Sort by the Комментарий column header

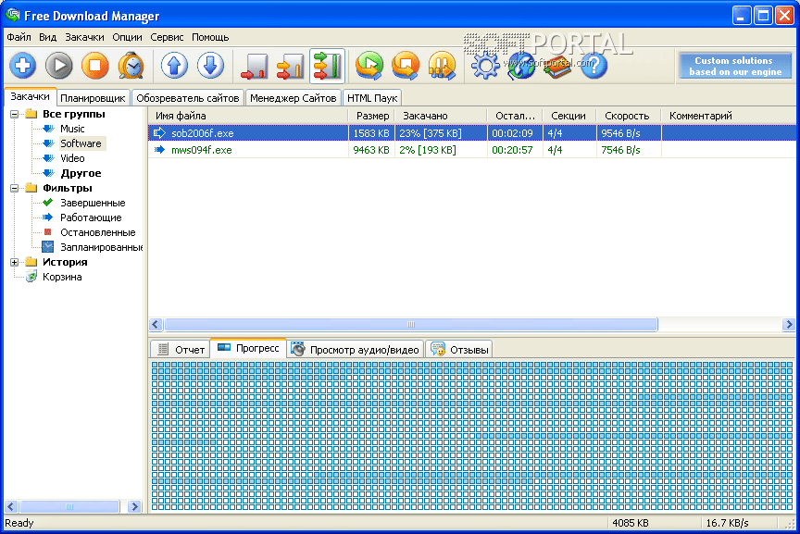point(729,116)
